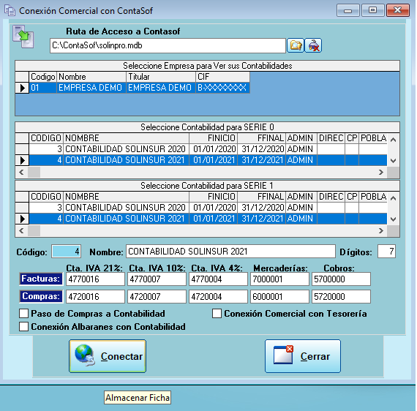Click SERIE 0 grid horizontal scroll left arrow
Screen dimensions: 417x411
[x=22, y=173]
